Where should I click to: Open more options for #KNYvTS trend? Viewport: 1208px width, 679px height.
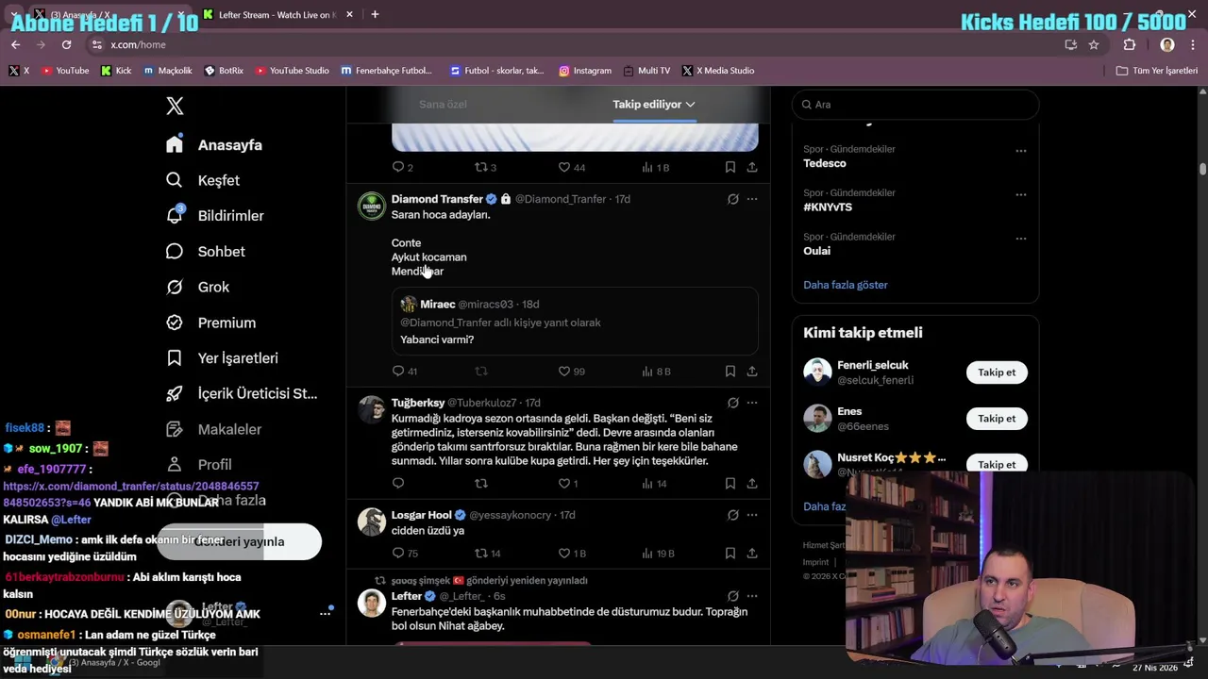tap(1020, 194)
